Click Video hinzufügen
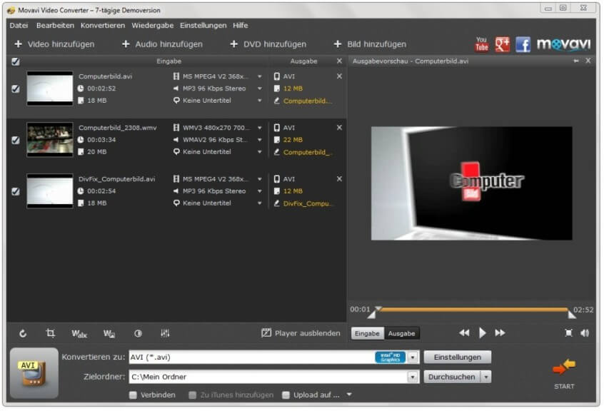This screenshot has width=604, height=411. (54, 44)
